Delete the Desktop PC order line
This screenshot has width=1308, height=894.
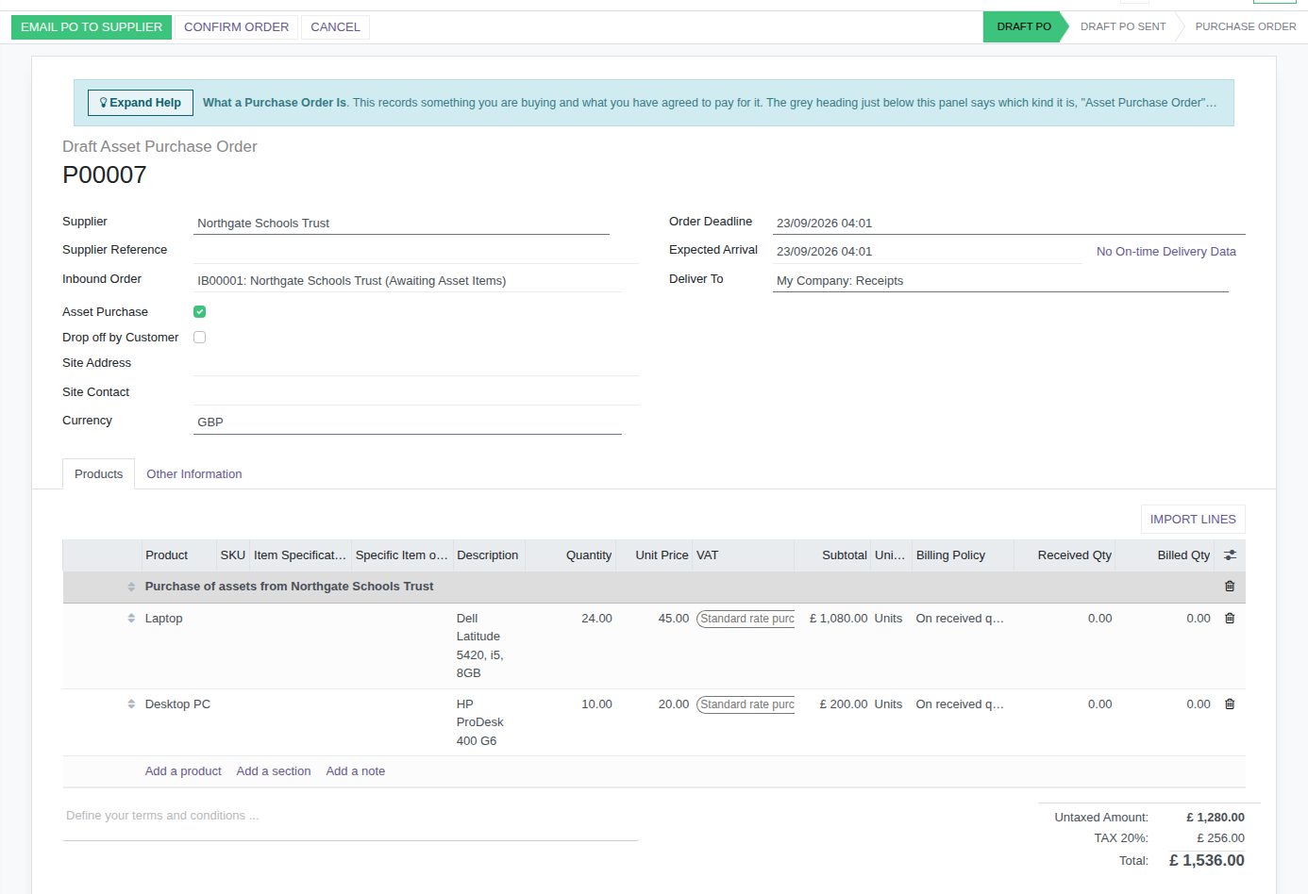point(1230,704)
